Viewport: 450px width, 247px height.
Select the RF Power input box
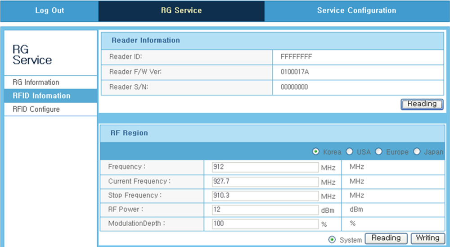265,210
